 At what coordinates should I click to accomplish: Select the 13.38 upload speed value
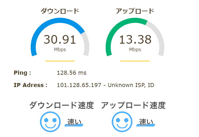click(135, 40)
